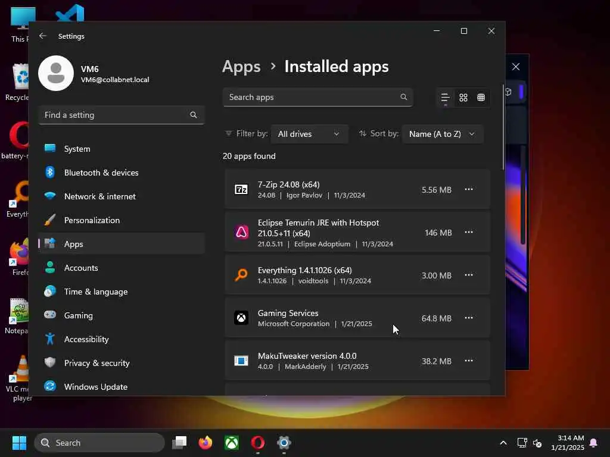
Task: Minimize the Settings window
Action: tap(437, 31)
